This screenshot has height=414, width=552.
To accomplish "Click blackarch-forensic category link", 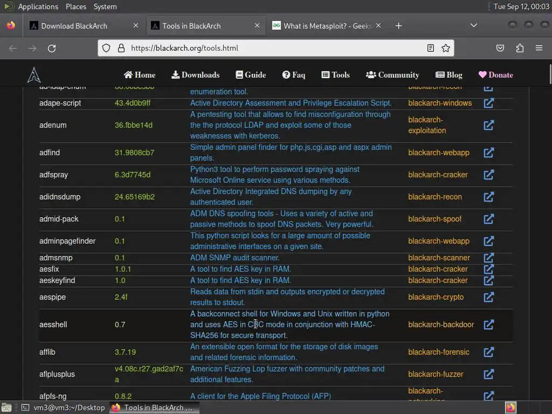I will coord(439,352).
